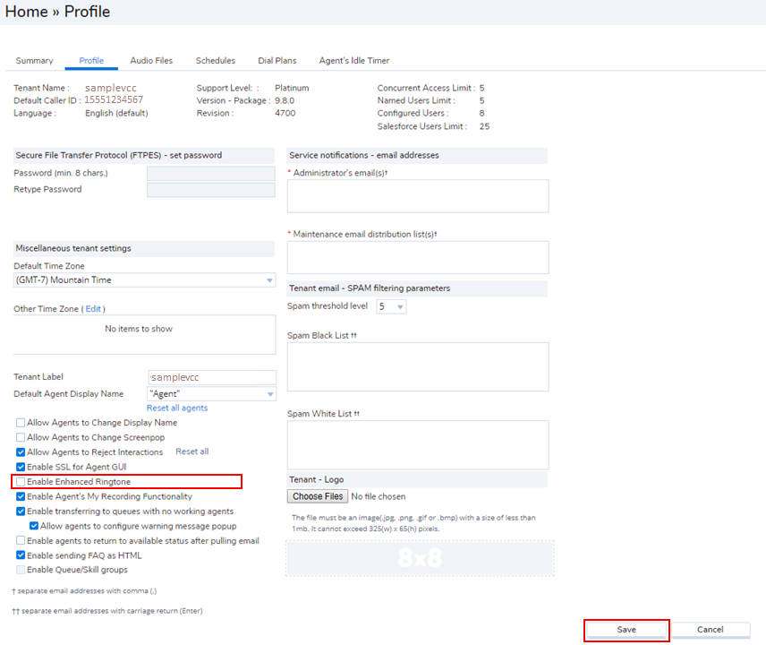This screenshot has height=645, width=766.
Task: Click the Tenant Label input field
Action: click(212, 377)
